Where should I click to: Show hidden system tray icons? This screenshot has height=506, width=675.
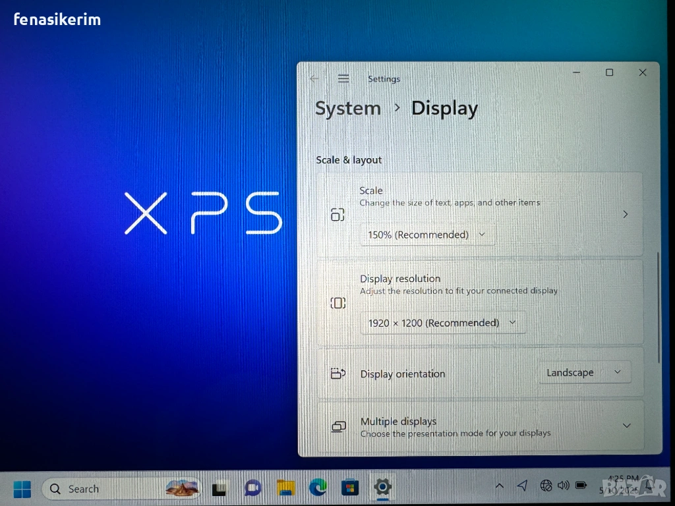click(x=499, y=486)
